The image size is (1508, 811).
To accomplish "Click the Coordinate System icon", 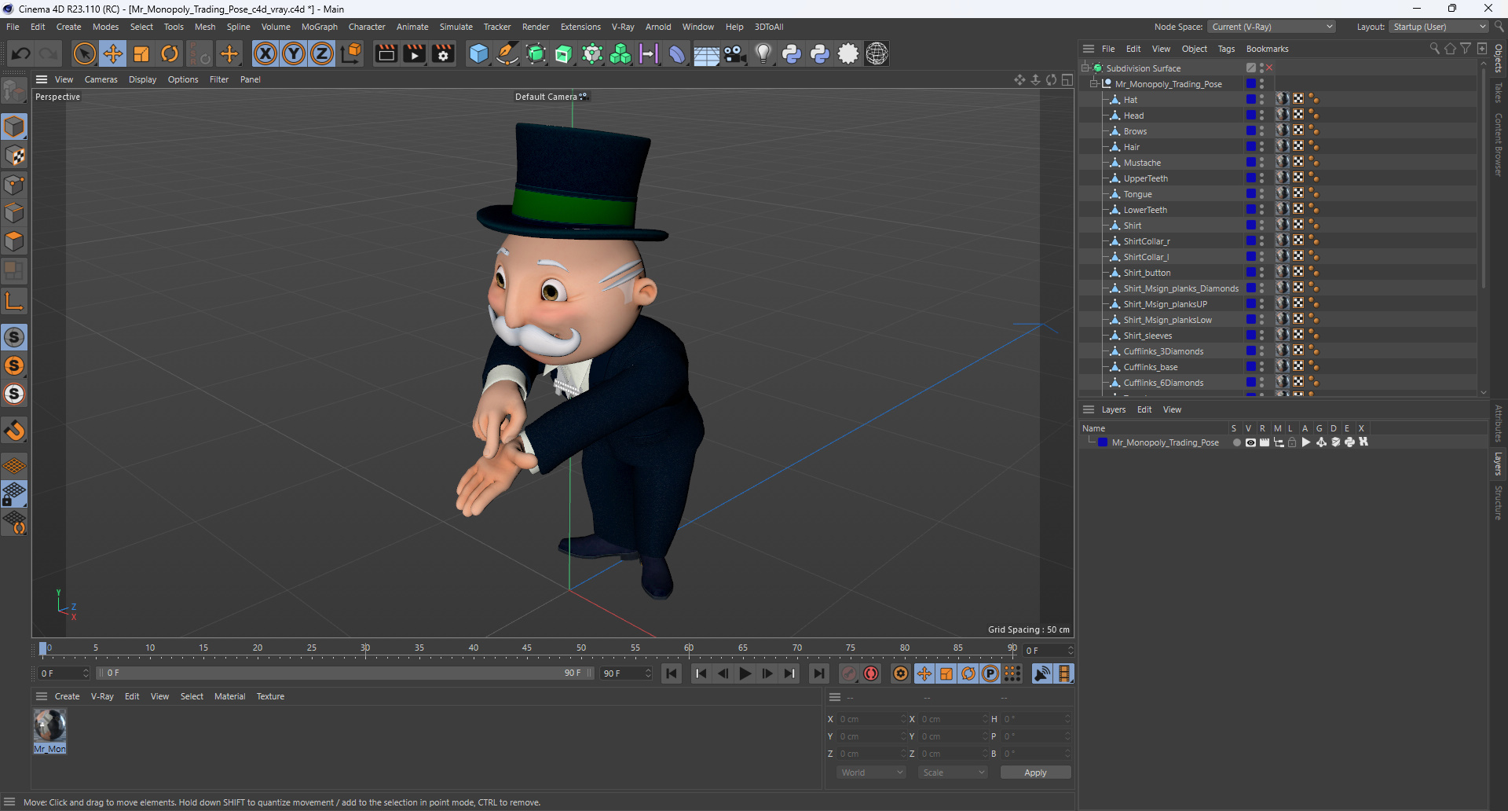I will point(352,53).
